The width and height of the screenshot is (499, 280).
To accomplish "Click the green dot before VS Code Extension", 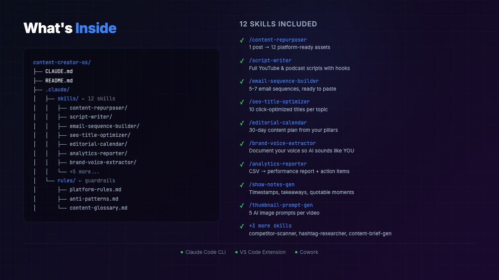I will click(x=236, y=252).
